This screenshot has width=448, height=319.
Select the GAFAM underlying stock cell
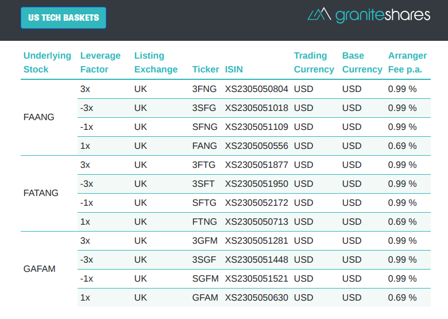40,269
